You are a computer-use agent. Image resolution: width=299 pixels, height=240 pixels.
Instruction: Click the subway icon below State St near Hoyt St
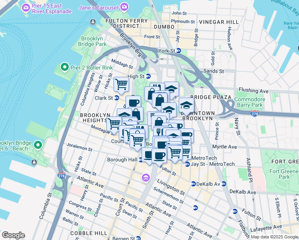[195, 208]
